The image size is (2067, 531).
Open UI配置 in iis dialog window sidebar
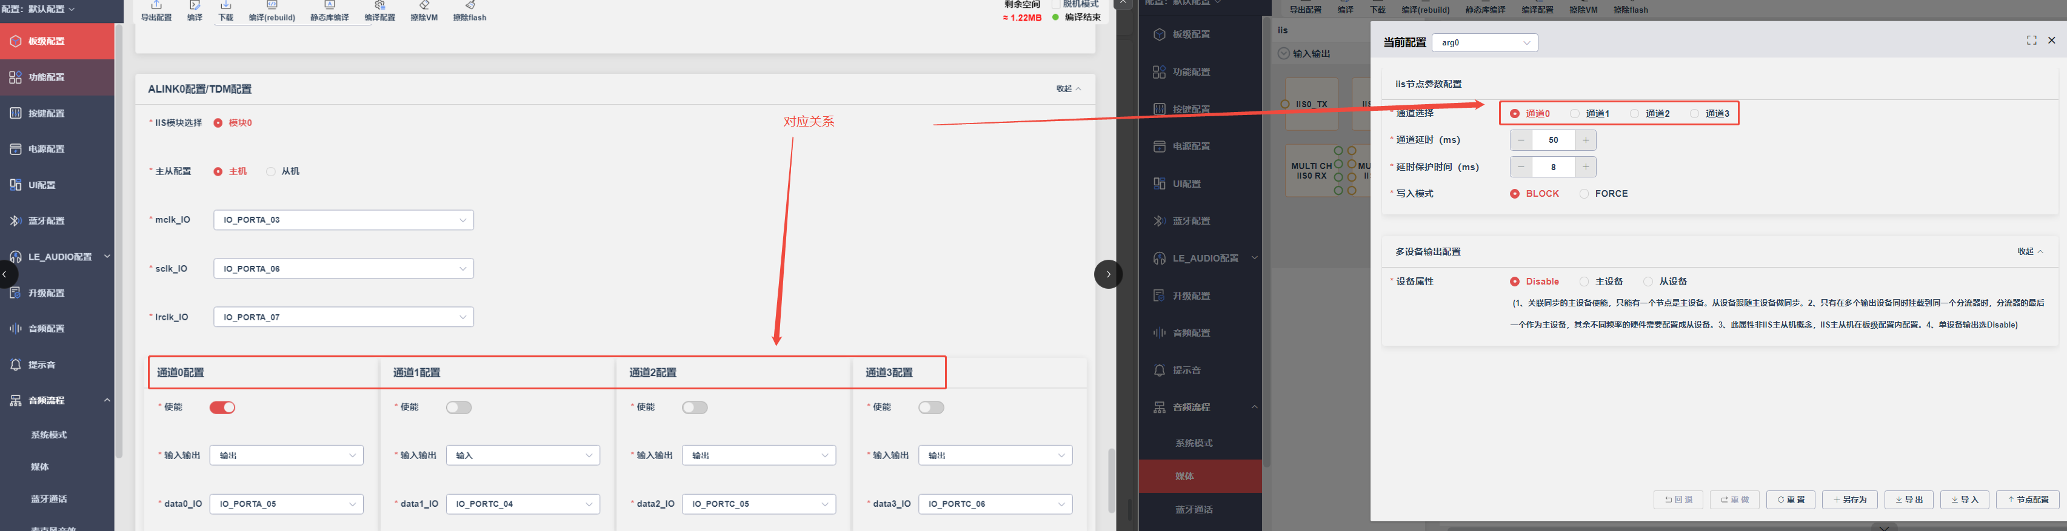tap(1200, 183)
